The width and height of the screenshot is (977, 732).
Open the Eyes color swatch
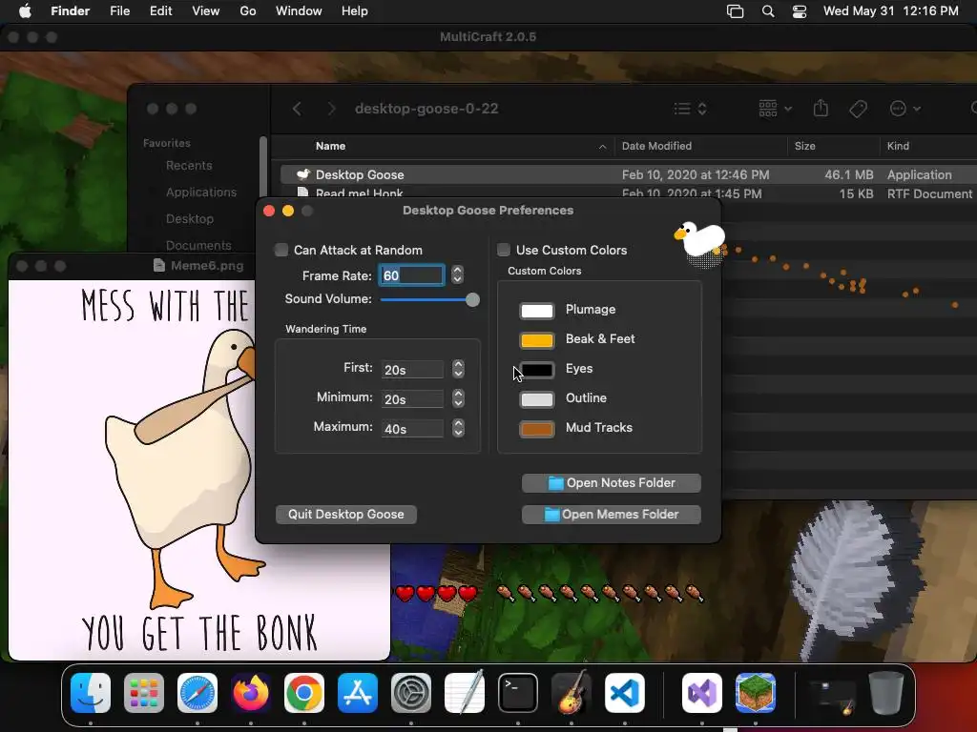[536, 370]
